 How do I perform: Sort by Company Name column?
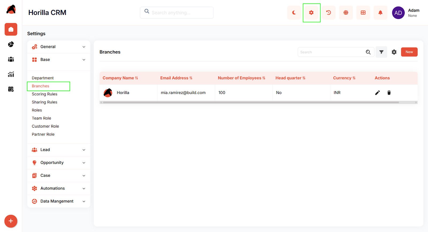[120, 78]
